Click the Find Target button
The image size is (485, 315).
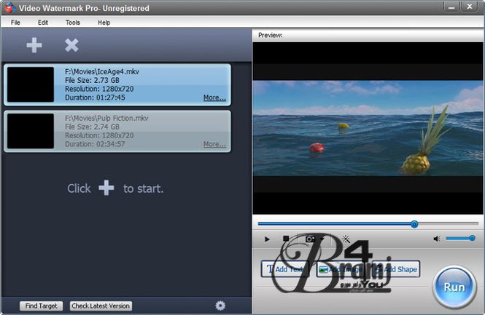click(x=41, y=306)
